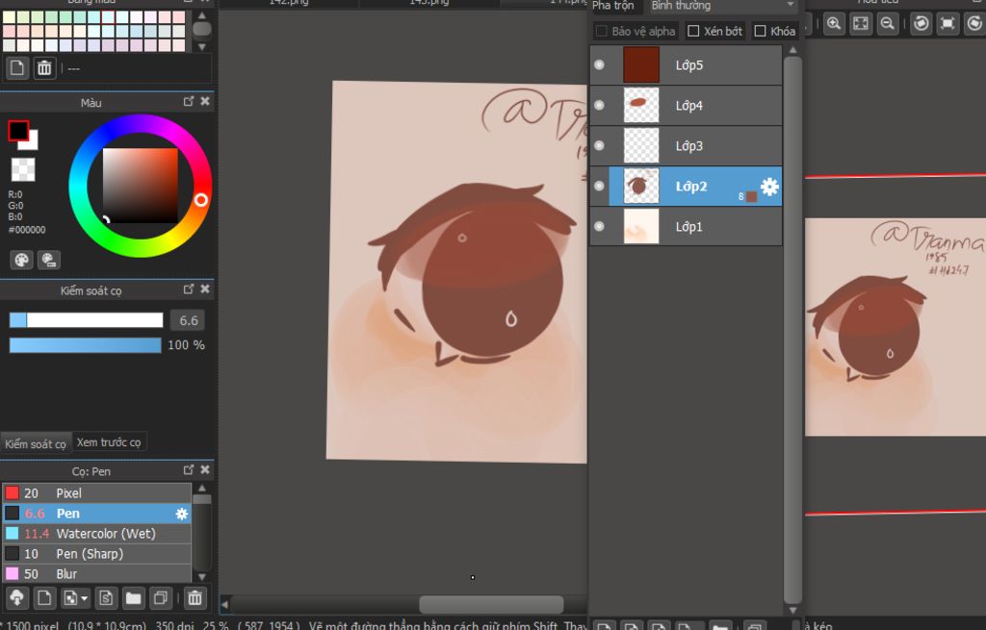
Task: Toggle visibility of the Lớp3 layer
Action: pos(599,146)
